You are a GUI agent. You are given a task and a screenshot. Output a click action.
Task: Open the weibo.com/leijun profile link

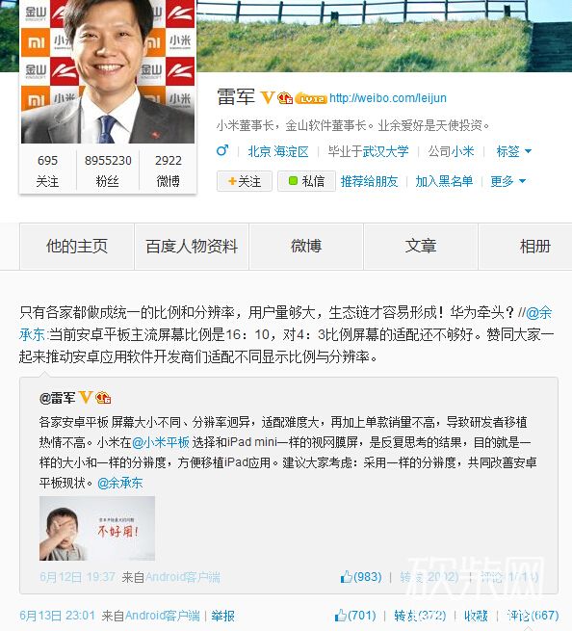tap(388, 98)
